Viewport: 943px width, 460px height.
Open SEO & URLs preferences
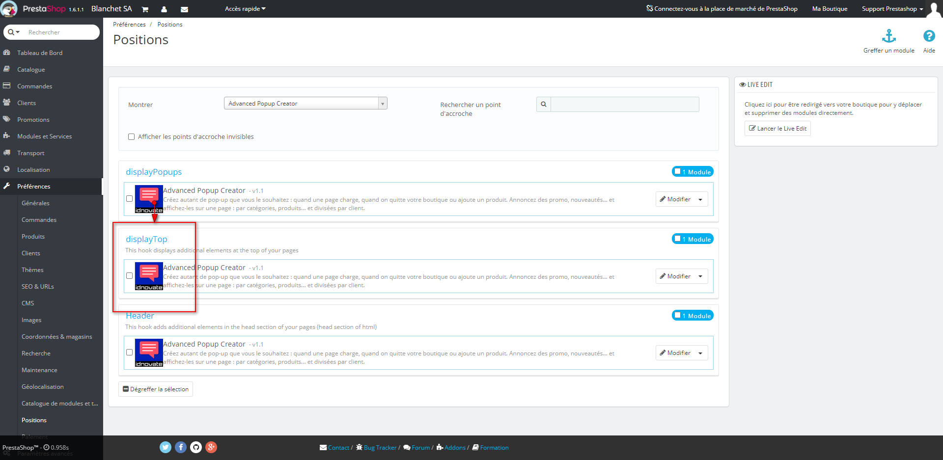[38, 287]
